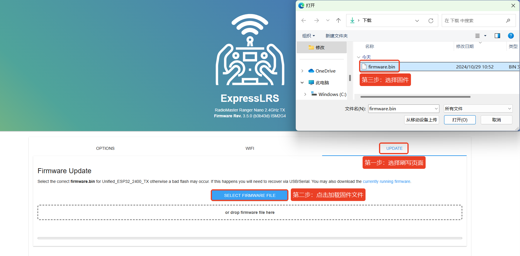Open the help question mark icon
The image size is (520, 256).
pos(511,36)
